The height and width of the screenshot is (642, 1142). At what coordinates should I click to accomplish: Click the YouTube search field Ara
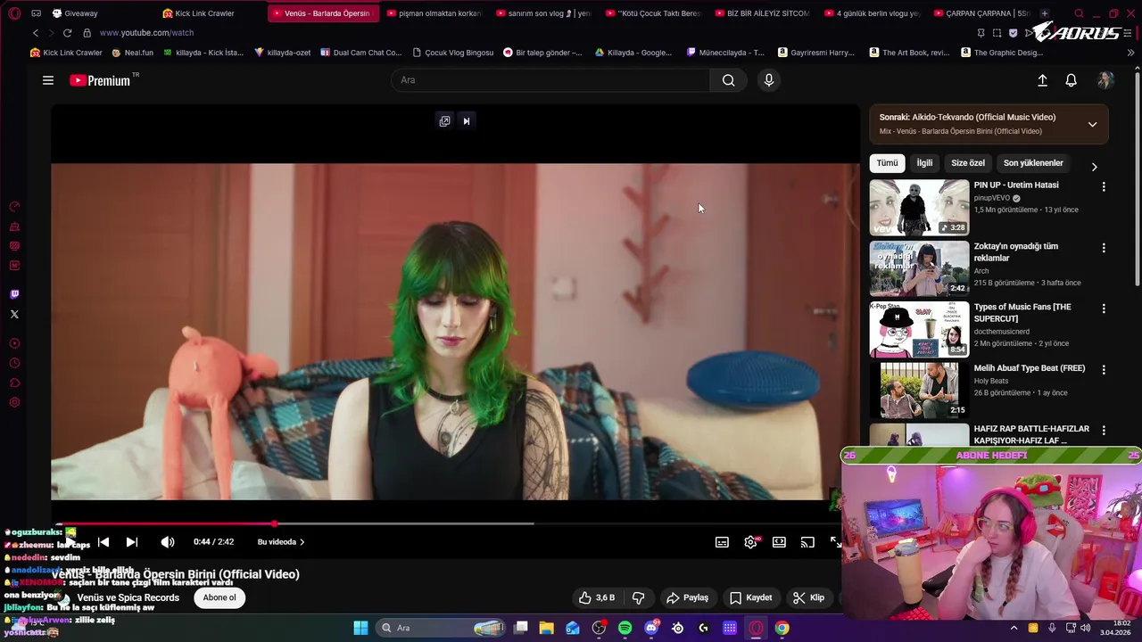550,80
